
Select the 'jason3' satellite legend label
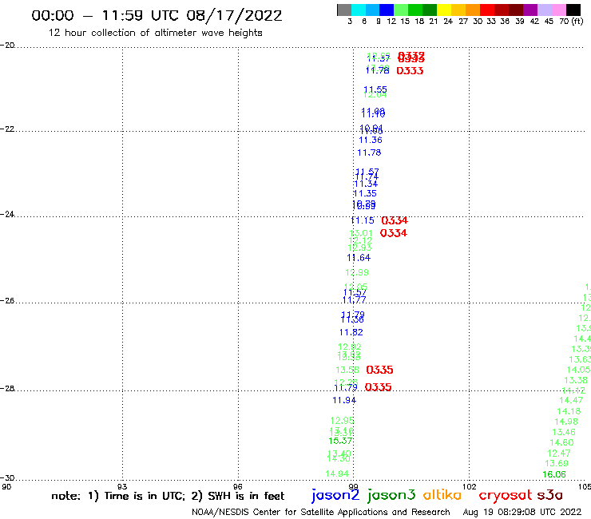click(x=391, y=495)
